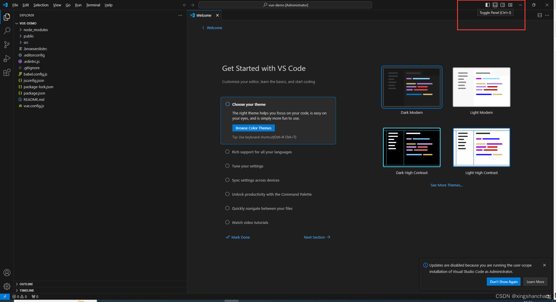The width and height of the screenshot is (556, 302).
Task: Click See More Themes link
Action: 446,185
